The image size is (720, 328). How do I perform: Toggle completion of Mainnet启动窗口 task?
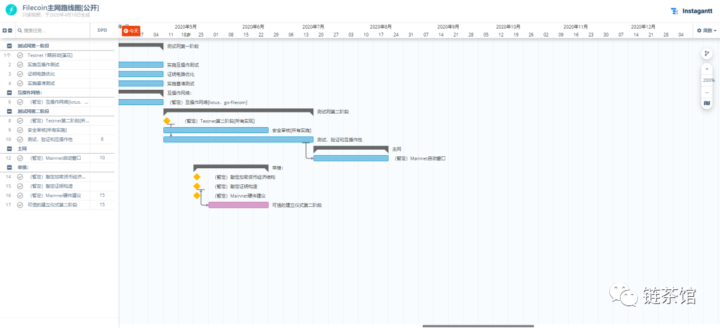(x=20, y=158)
